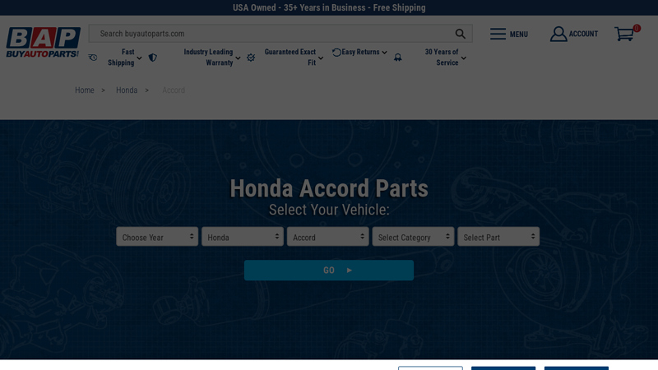Screen dimensions: 658x370
Task: Open the hamburger menu icon
Action: click(498, 34)
